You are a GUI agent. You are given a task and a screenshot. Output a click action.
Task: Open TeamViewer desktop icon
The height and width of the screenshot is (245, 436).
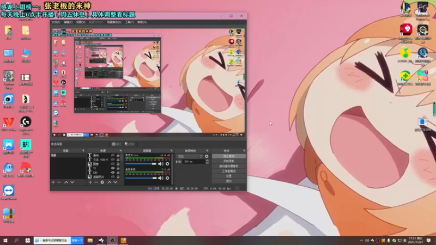(x=9, y=193)
